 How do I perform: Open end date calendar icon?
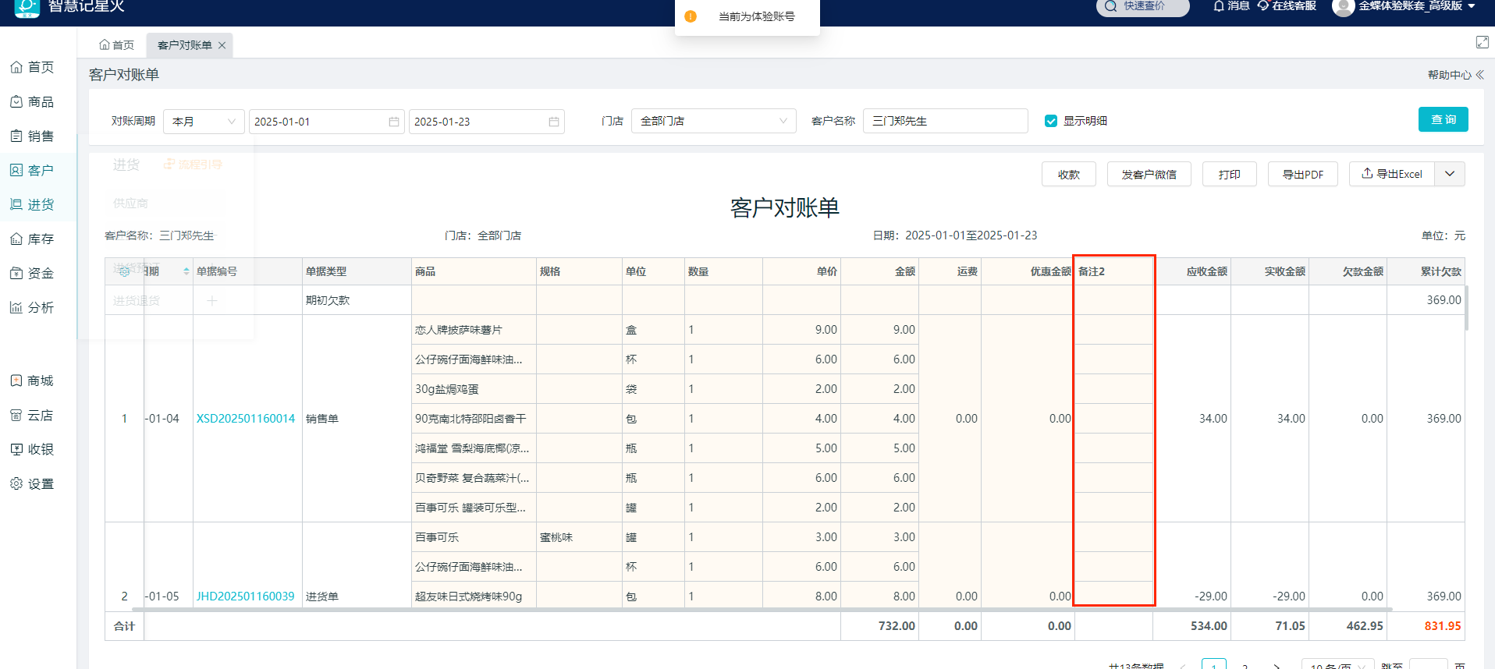[x=554, y=122]
